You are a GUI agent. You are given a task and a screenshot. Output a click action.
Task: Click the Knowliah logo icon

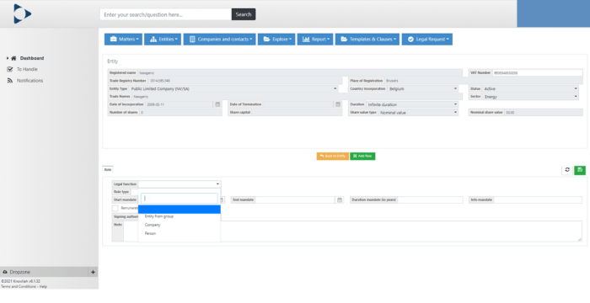point(22,13)
